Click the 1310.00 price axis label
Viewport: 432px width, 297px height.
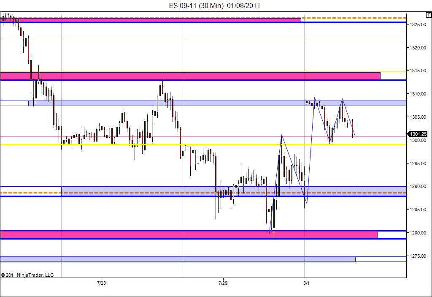(x=418, y=94)
